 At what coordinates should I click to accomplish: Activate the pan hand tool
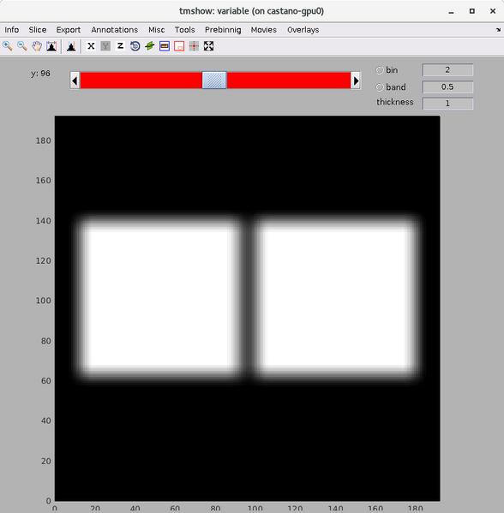(37, 46)
